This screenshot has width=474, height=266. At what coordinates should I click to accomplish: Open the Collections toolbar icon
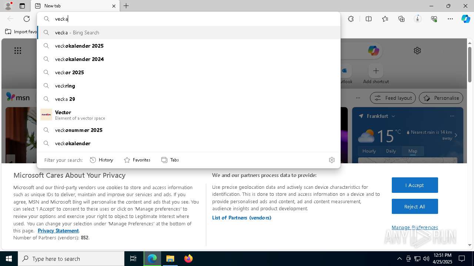point(401,19)
